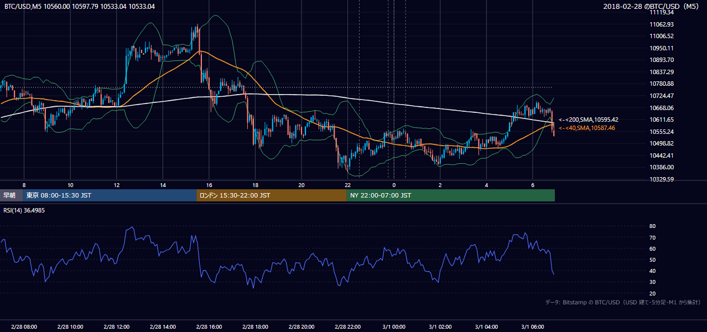Select the 10611.65 price axis label
This screenshot has height=332, width=707.
click(662, 120)
